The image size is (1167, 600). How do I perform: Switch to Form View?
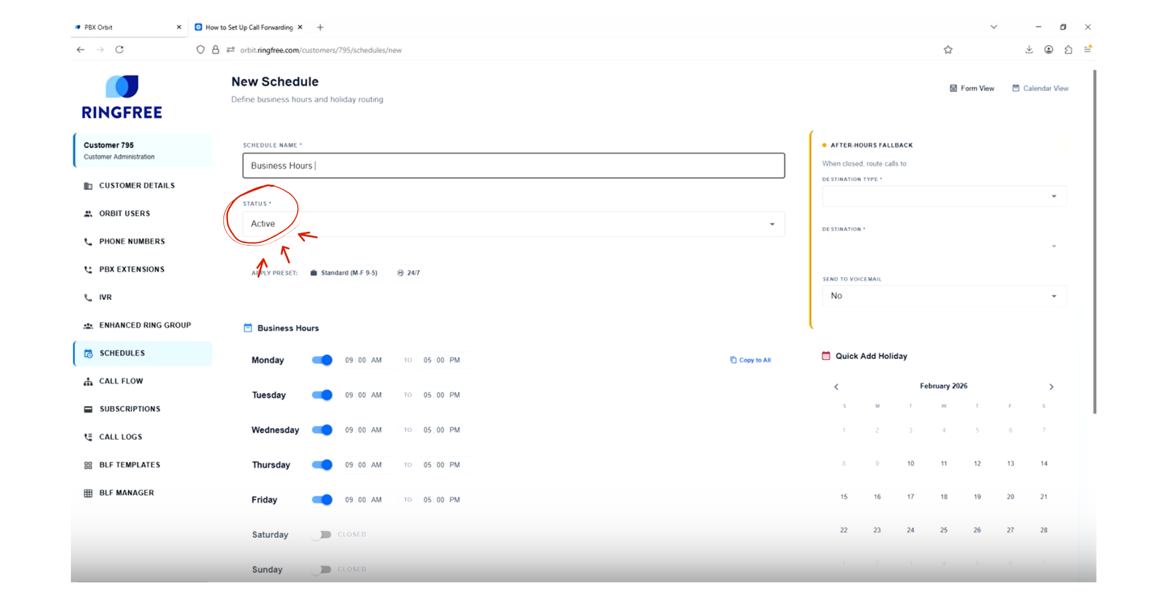pyautogui.click(x=971, y=88)
